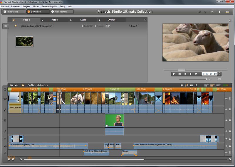
Task: Click the glasses preview icon in album
Action: 108,26
